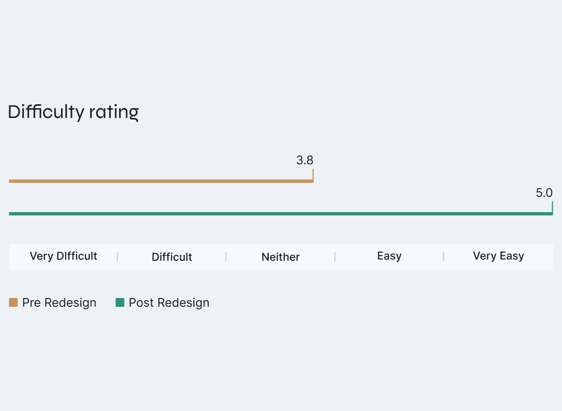This screenshot has width=562, height=411.
Task: Click the divider between Very Difficult and Difficult
Action: point(117,257)
